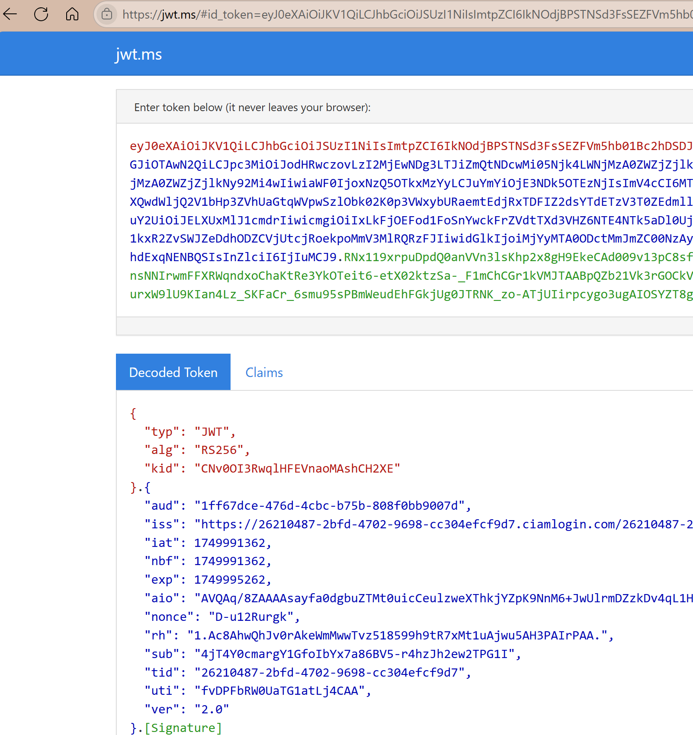Click the "Enter token below" instruction text
Screen dimensions: 693x735
[x=253, y=108]
